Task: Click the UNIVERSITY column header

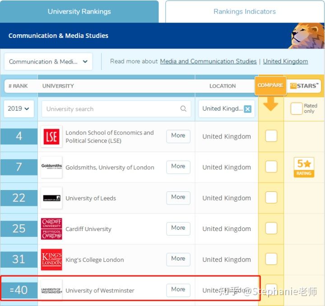Action: [x=58, y=86]
